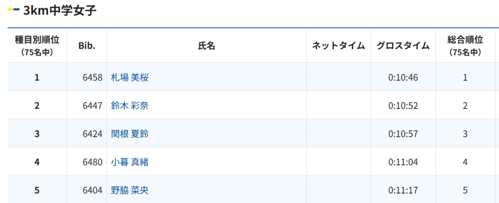Select the 0:10:52 gross time cell
499x203 pixels.
[x=403, y=106]
